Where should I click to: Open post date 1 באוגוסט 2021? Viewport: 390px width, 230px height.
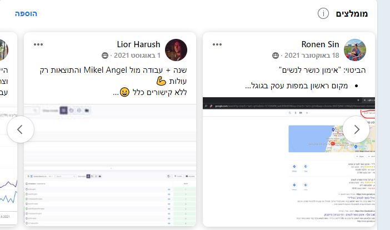pos(137,56)
